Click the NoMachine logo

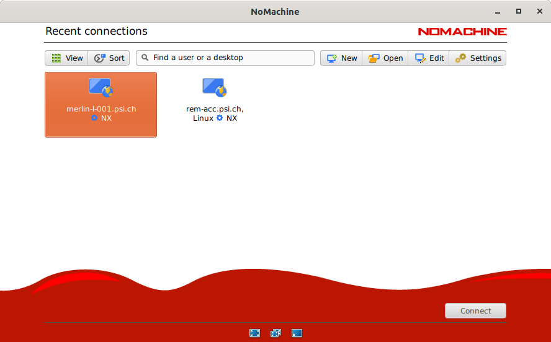(462, 32)
